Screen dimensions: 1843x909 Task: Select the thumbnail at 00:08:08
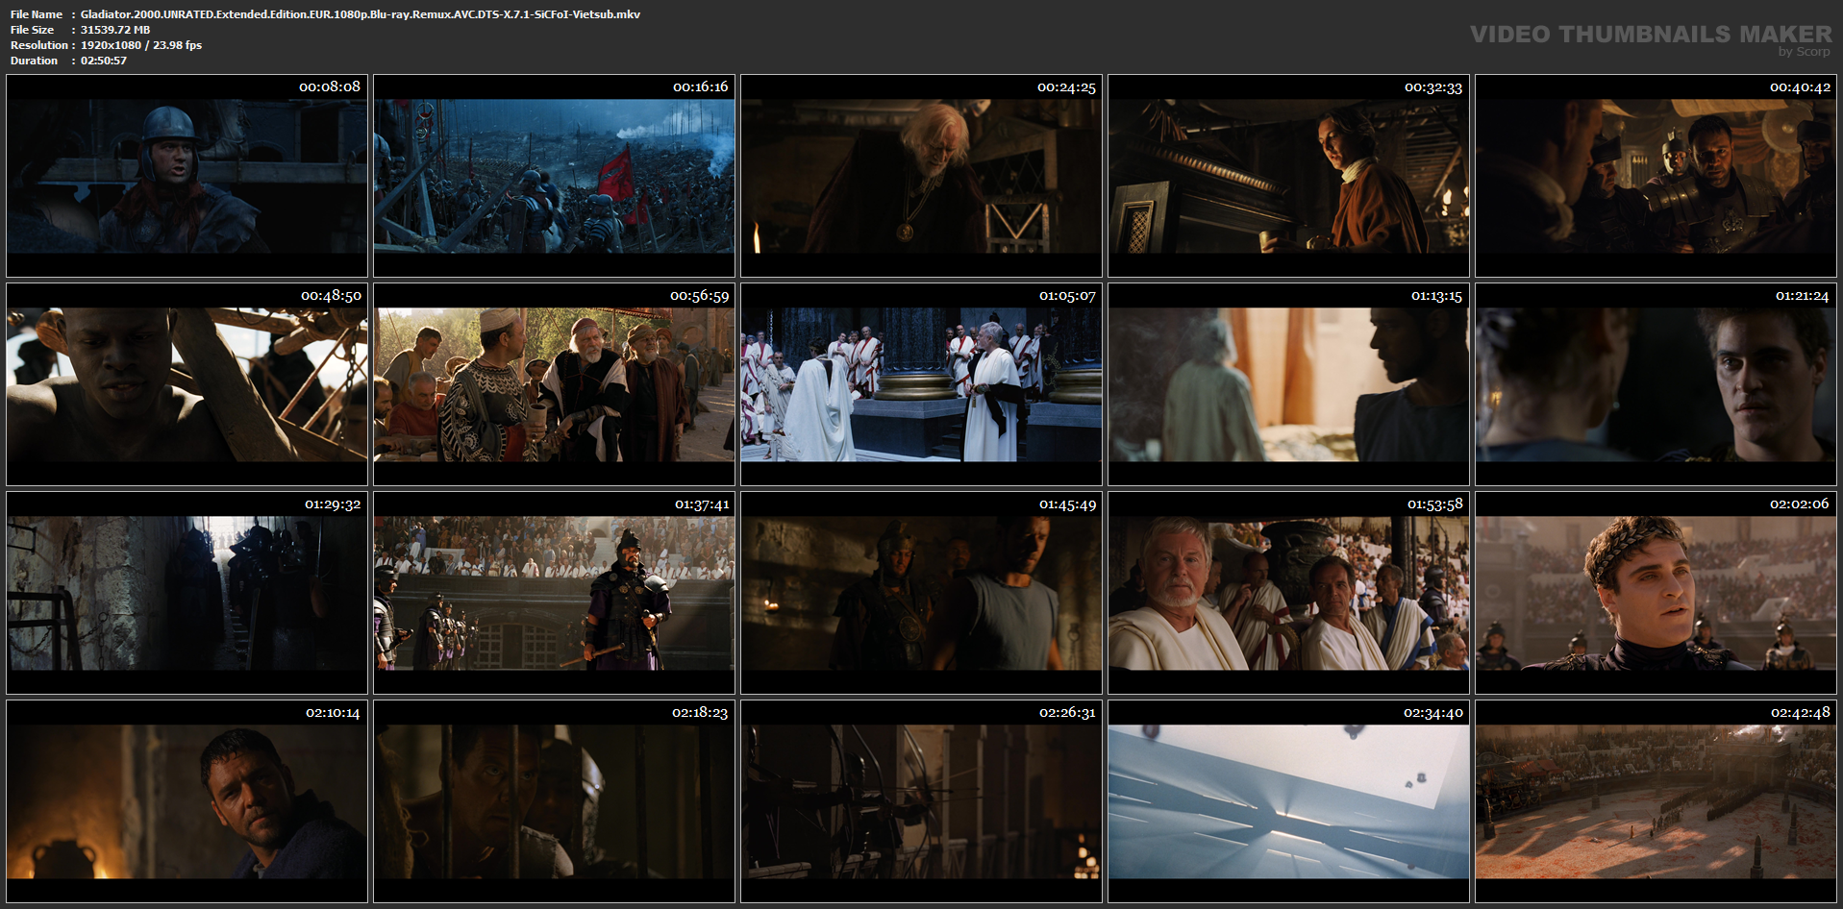187,176
